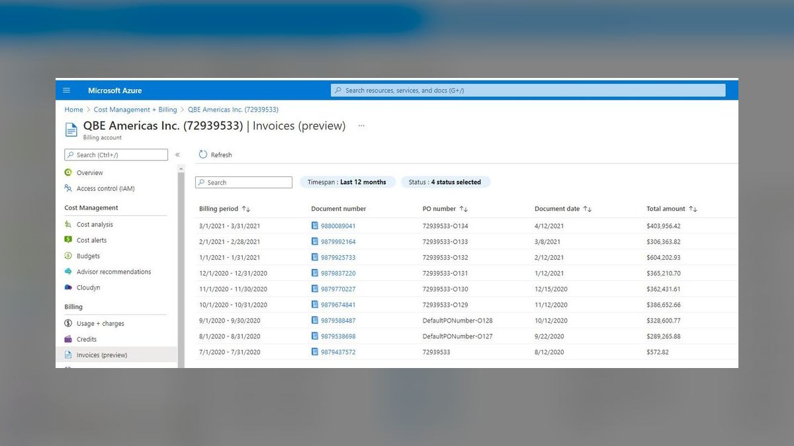This screenshot has width=794, height=446.
Task: Open invoice document 9879674841
Action: (x=338, y=305)
